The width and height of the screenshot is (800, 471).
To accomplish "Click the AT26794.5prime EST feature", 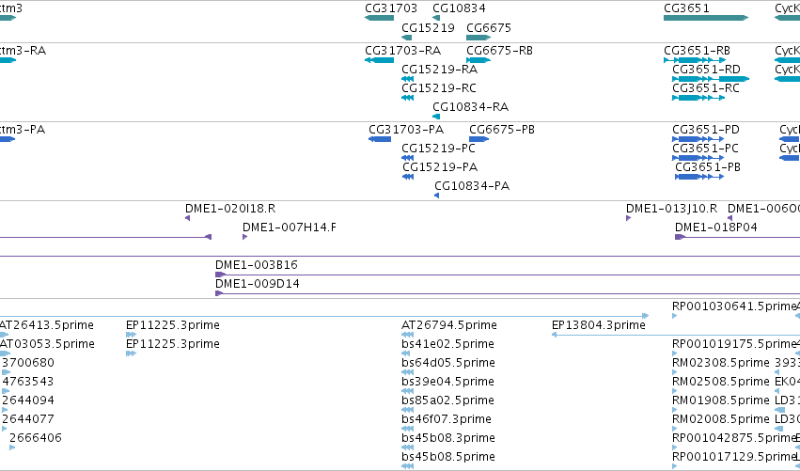I will pyautogui.click(x=407, y=335).
